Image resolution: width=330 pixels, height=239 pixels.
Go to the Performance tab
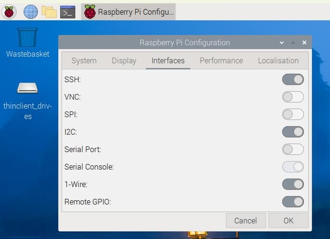pos(221,60)
